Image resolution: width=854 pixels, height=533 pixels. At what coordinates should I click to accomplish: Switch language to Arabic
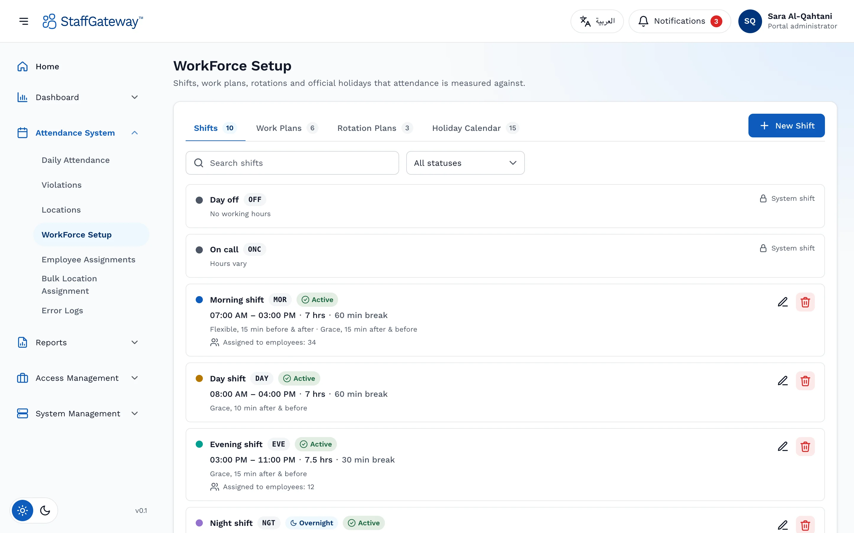pos(597,21)
